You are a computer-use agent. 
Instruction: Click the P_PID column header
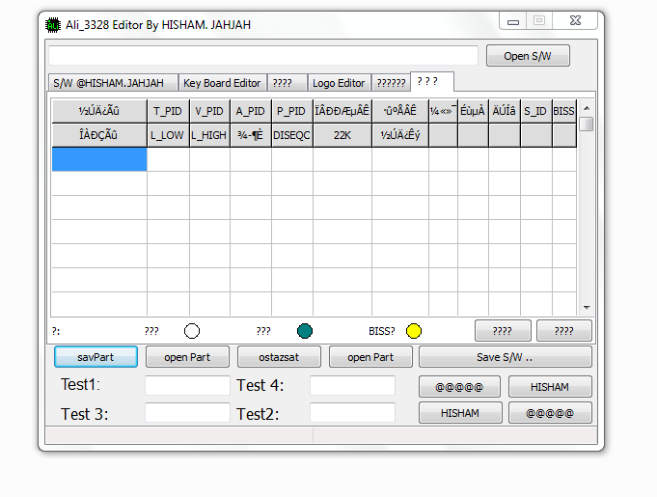click(x=291, y=111)
